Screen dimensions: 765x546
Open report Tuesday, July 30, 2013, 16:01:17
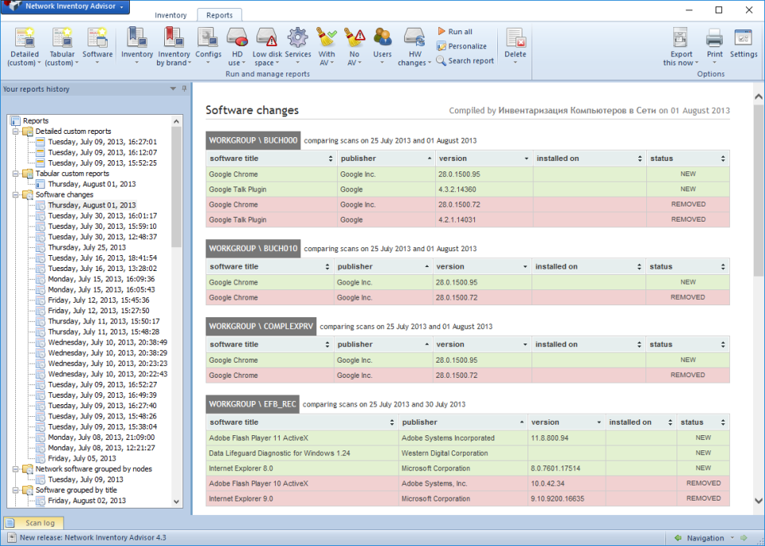pyautogui.click(x=102, y=216)
